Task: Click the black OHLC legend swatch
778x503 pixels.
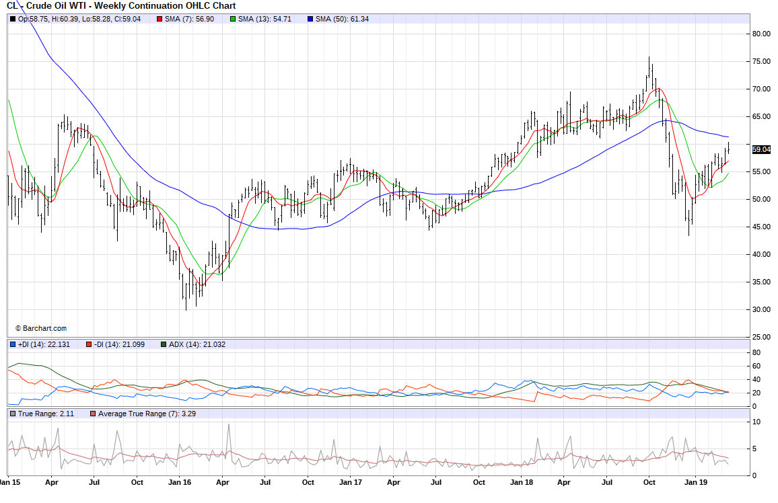Action: coord(13,19)
